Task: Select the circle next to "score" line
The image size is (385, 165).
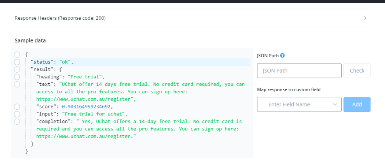Action: click(x=17, y=106)
